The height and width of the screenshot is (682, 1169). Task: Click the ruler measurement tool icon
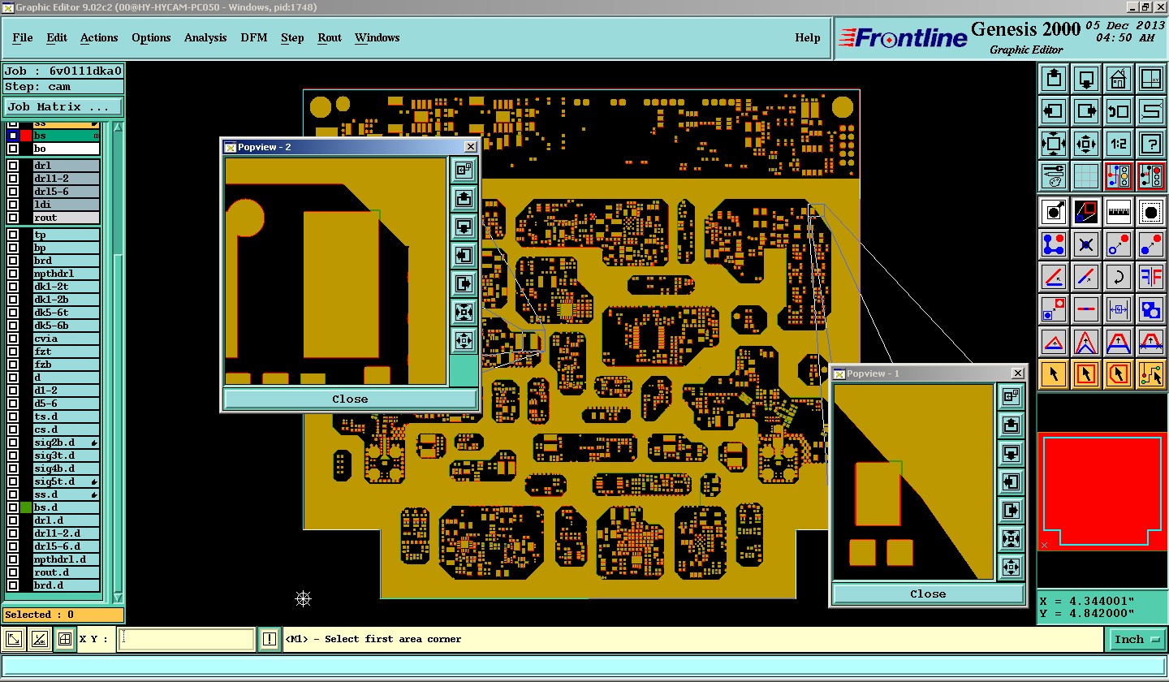coord(1119,212)
